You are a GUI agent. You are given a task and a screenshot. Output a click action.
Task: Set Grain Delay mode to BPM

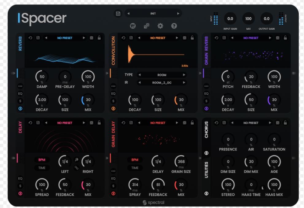tap(135, 160)
